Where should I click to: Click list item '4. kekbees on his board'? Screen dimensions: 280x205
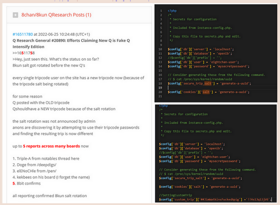pos(51,177)
